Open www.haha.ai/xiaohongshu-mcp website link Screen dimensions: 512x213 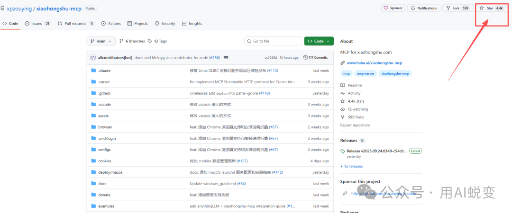374,63
